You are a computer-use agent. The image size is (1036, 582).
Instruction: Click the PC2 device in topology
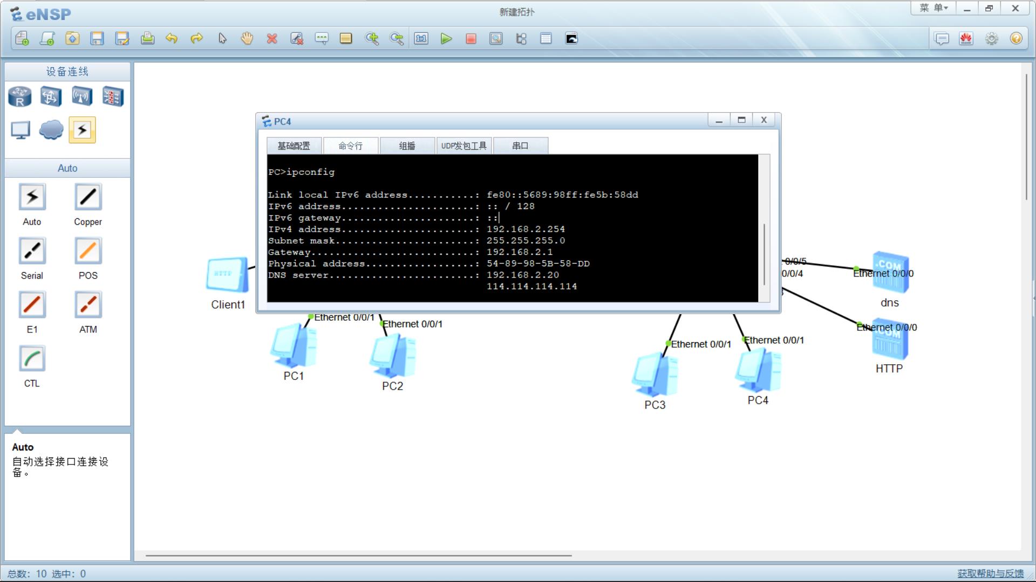pos(393,356)
